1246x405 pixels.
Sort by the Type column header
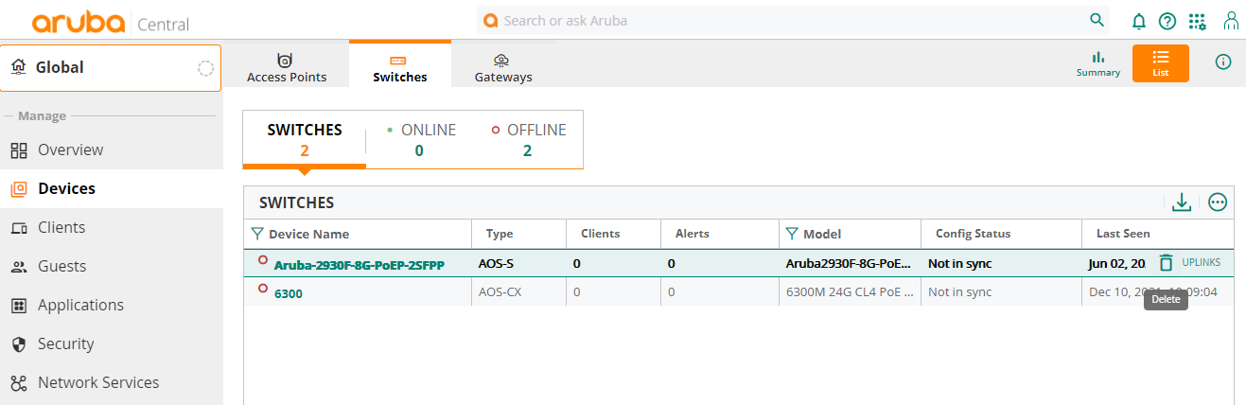pos(500,234)
